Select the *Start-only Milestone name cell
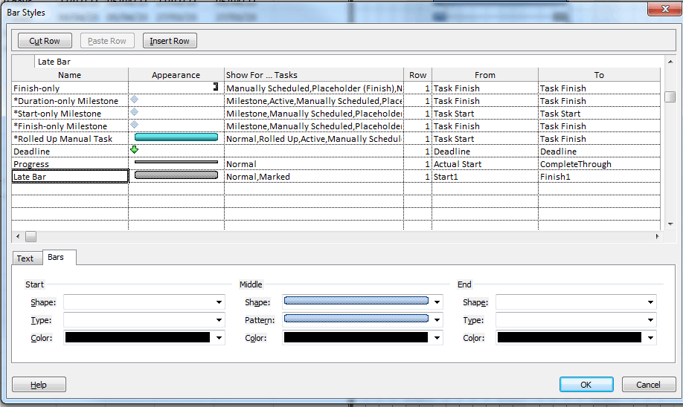Viewport: 683px width, 407px height. [70, 114]
